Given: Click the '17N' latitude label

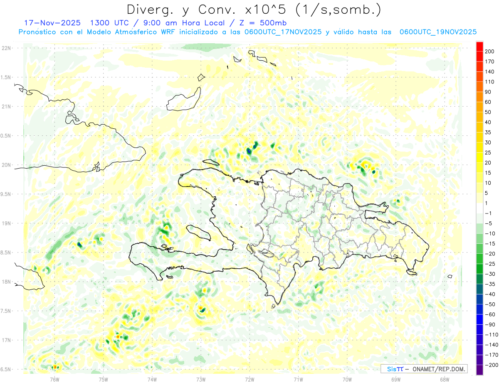Looking at the screenshot, I should click(6, 340).
